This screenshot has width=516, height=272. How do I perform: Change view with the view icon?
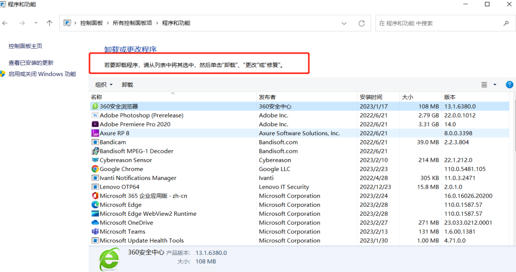click(x=484, y=85)
